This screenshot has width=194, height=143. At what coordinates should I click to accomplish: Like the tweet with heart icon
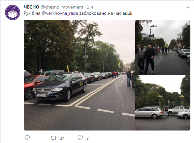[80, 138]
